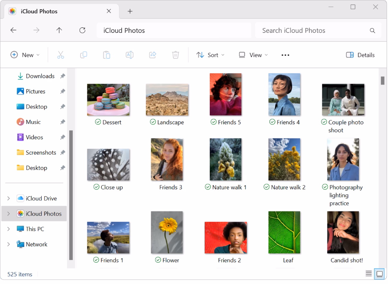Select the Rename icon
Image resolution: width=388 pixels, height=284 pixels.
pos(130,55)
